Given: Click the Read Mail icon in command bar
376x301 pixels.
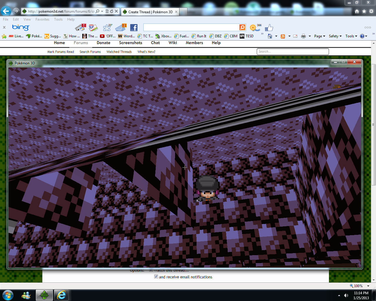Looking at the screenshot, I should pos(295,36).
